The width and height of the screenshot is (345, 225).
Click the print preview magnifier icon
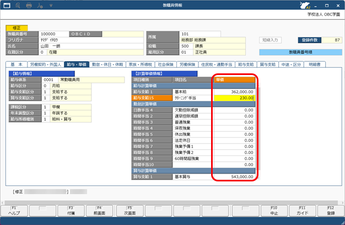tap(18, 6)
